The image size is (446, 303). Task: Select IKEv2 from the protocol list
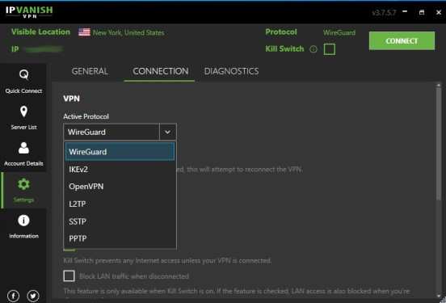click(x=120, y=170)
